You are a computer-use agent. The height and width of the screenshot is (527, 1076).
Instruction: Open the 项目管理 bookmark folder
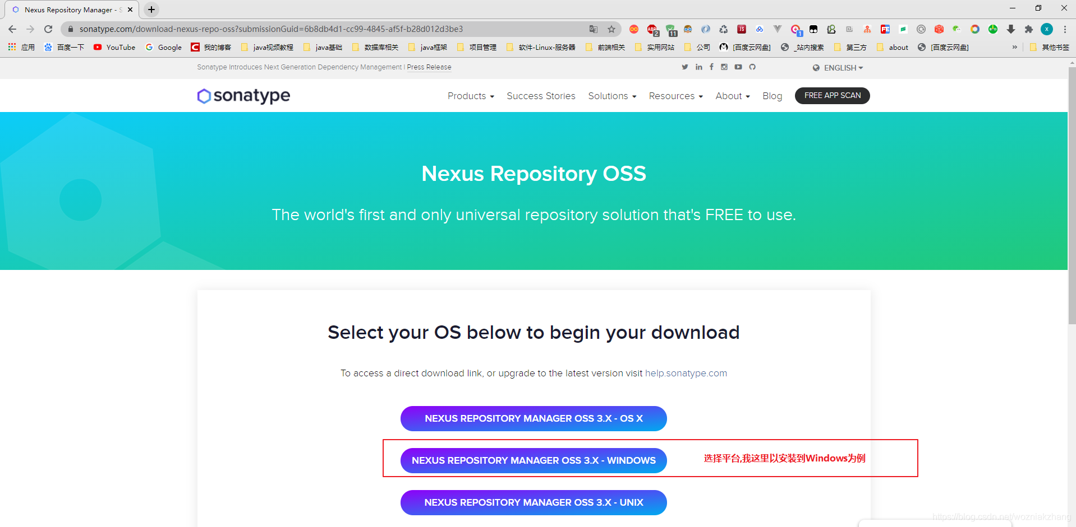(477, 48)
